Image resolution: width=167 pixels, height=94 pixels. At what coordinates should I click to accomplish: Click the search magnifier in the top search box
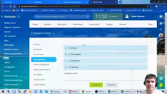(87, 16)
